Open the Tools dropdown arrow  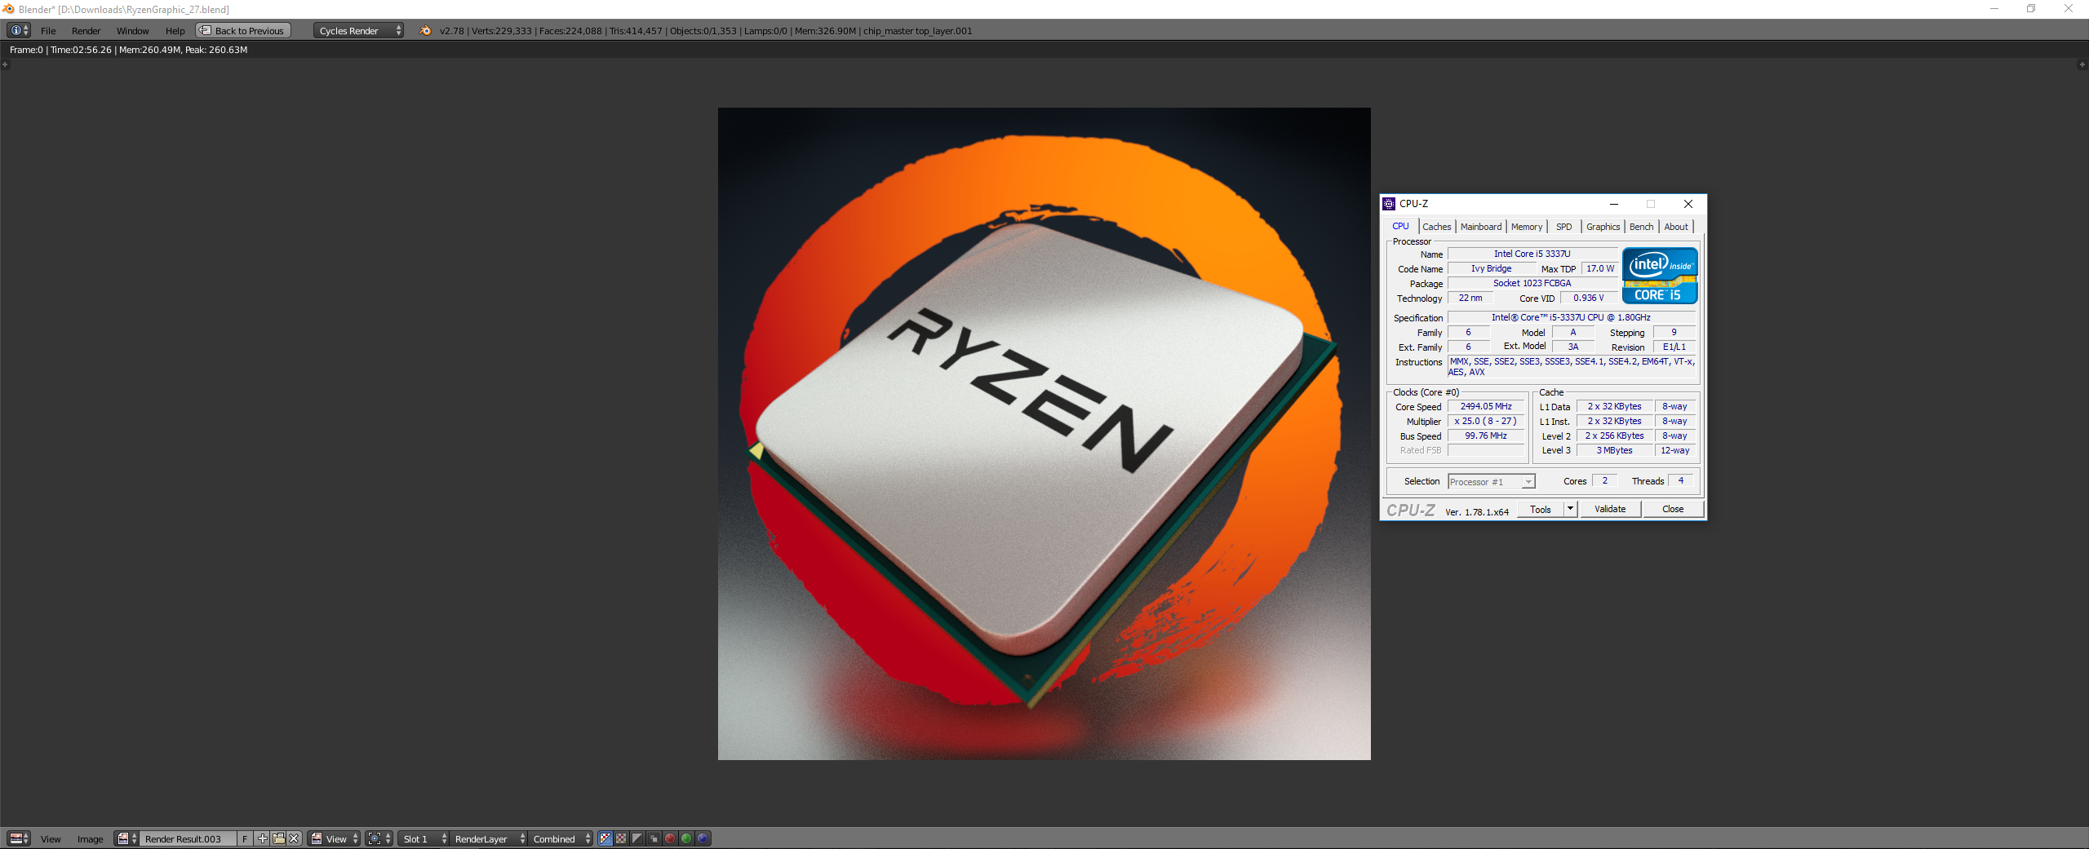coord(1570,509)
